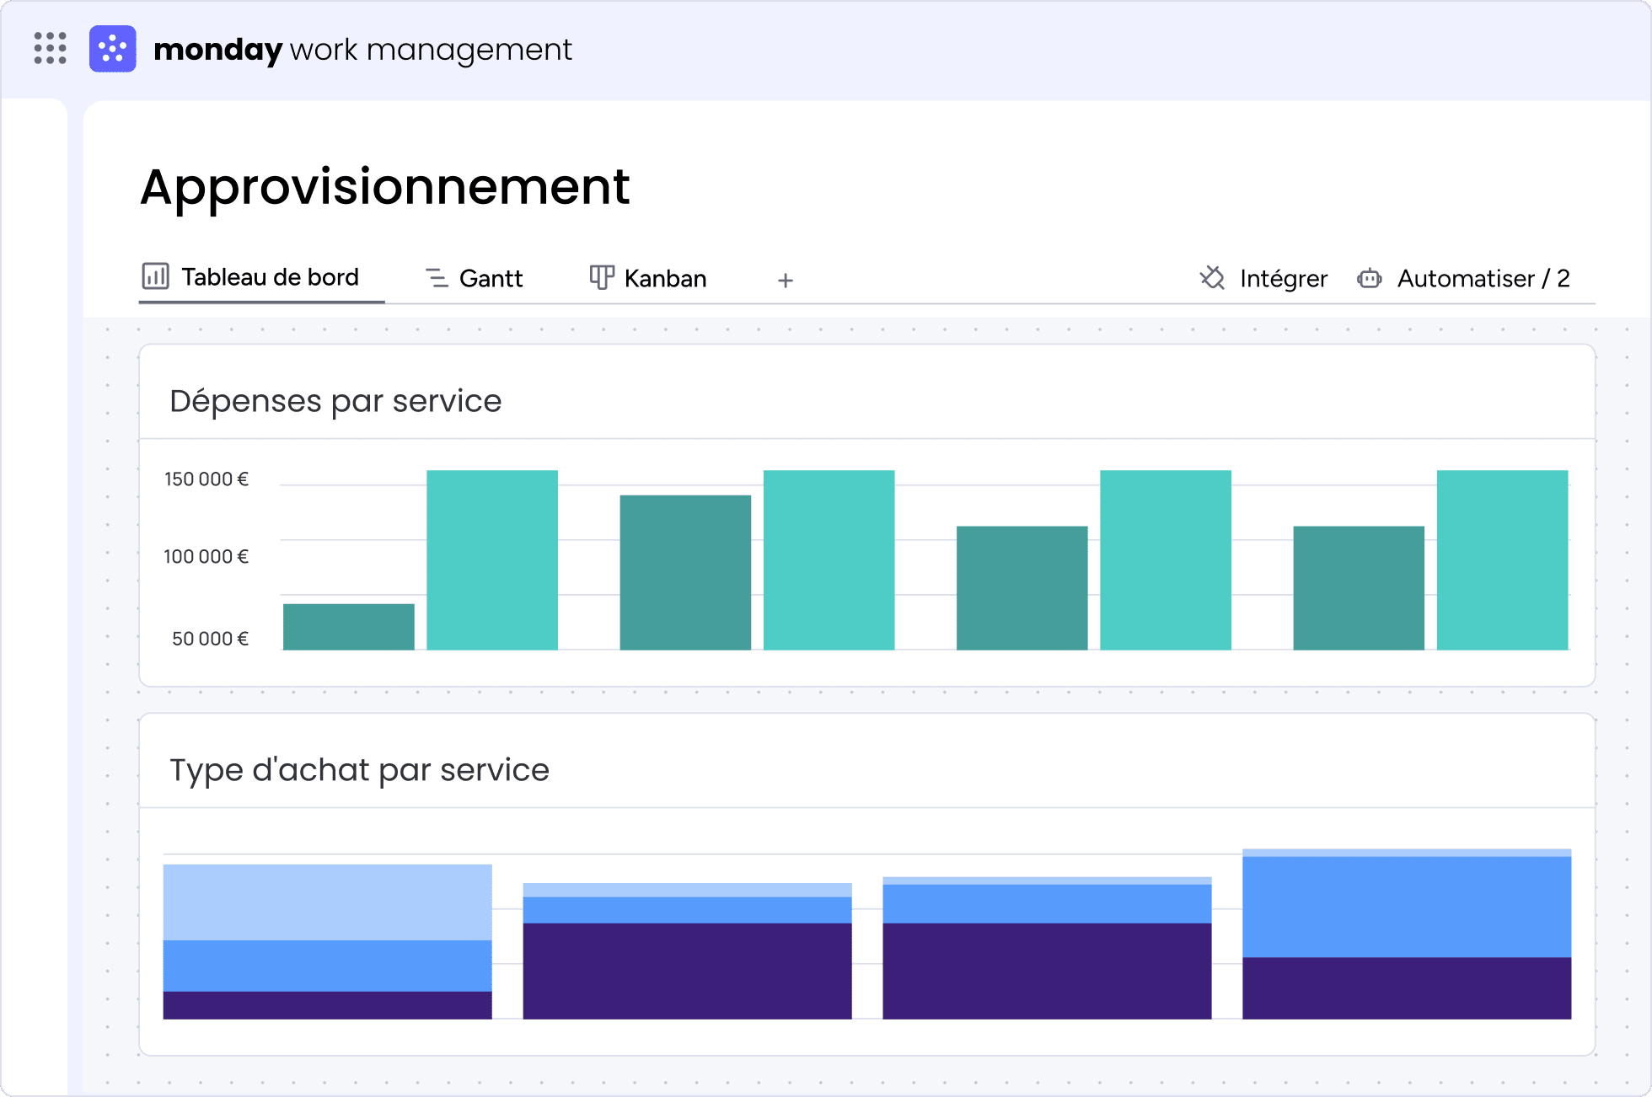The height and width of the screenshot is (1097, 1652).
Task: Add a new view with plus icon
Action: click(x=786, y=280)
